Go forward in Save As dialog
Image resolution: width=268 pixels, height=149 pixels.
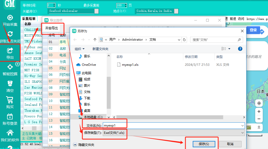(83, 40)
